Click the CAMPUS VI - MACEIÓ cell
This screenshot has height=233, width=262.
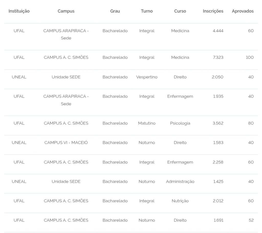click(66, 143)
